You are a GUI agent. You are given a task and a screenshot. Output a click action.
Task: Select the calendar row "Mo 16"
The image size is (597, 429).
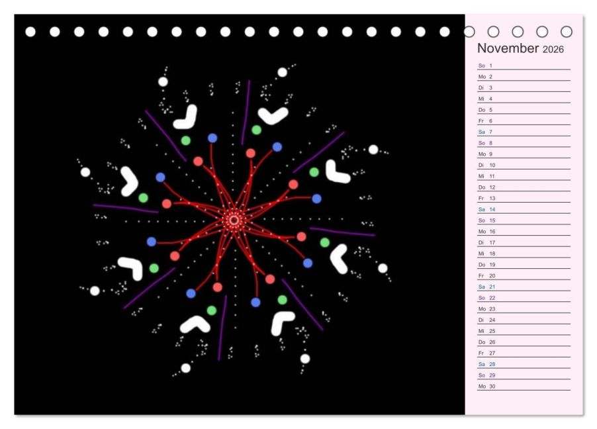524,231
